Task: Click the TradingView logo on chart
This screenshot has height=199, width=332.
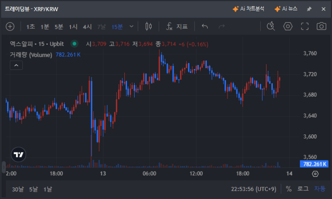Action: click(x=18, y=154)
